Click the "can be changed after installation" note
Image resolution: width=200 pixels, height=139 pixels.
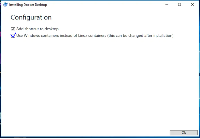tap(140, 36)
